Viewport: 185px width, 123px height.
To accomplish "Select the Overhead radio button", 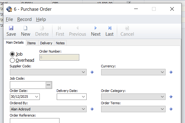I will [x=12, y=60].
